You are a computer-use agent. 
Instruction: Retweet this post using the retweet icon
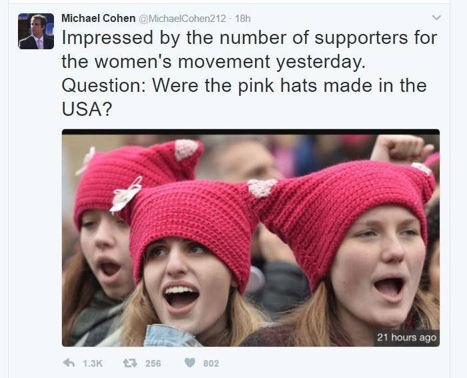[x=130, y=363]
